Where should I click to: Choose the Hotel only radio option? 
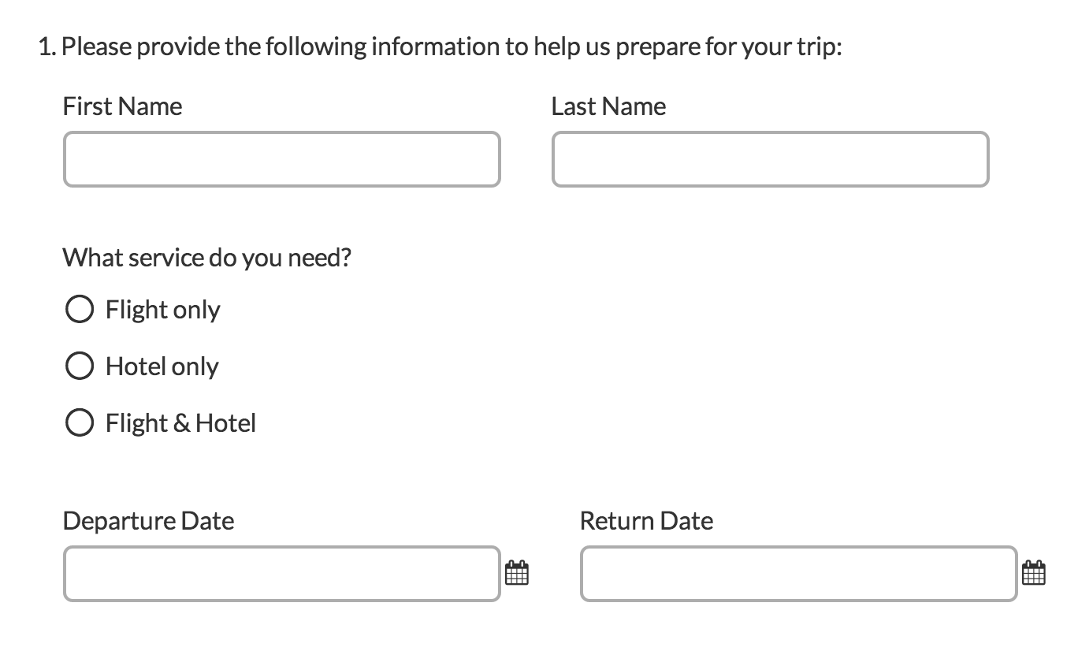click(79, 366)
